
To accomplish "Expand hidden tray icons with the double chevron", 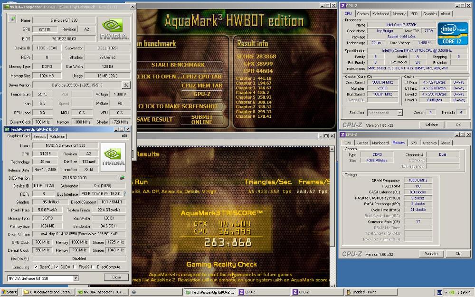I will (446, 292).
